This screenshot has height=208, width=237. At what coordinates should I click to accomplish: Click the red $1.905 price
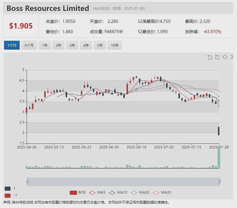pos(21,26)
